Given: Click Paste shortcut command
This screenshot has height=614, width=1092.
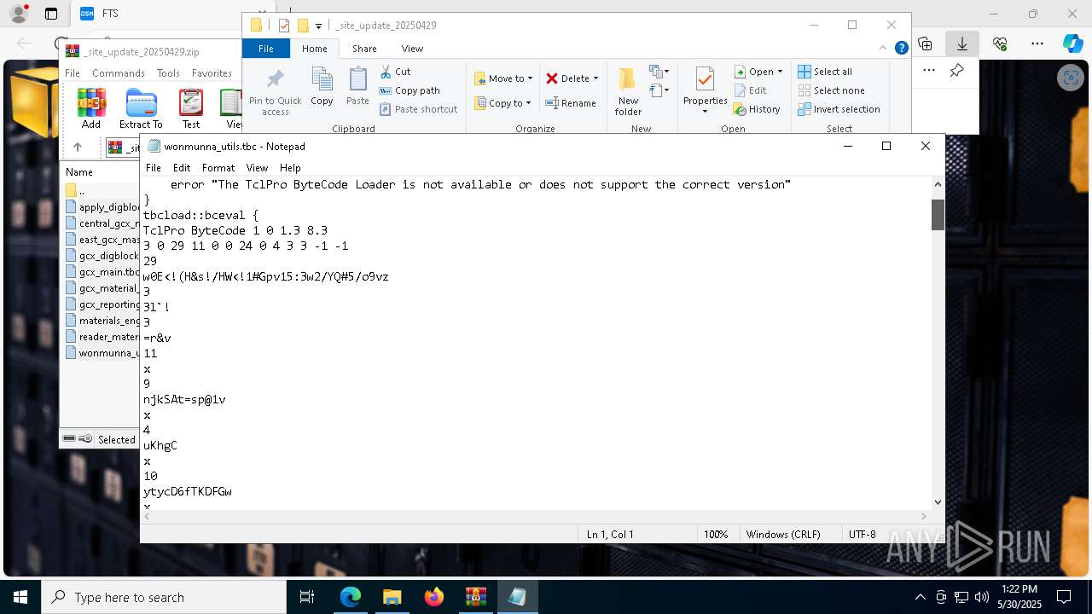Looking at the screenshot, I should 418,109.
